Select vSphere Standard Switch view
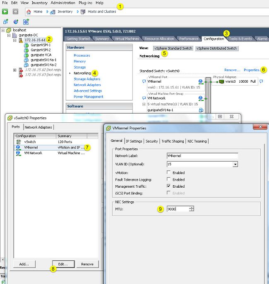Image resolution: width=269 pixels, height=284 pixels. [173, 48]
